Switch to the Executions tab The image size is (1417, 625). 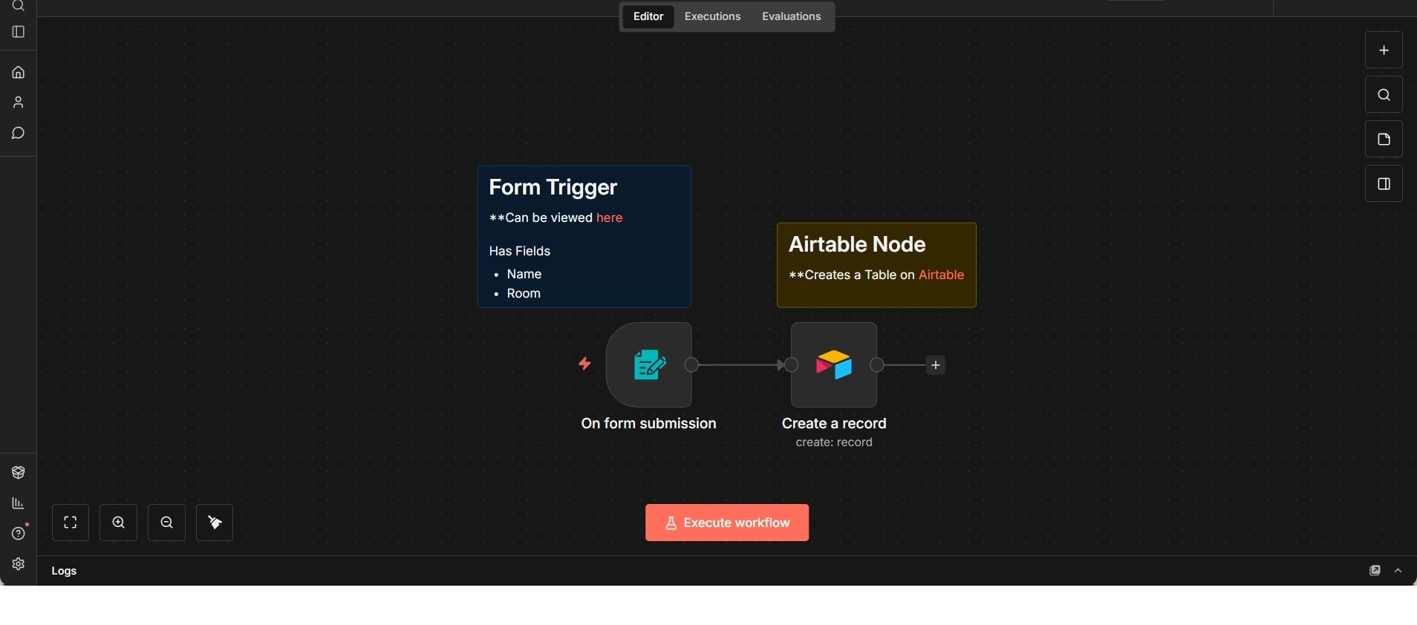click(x=712, y=16)
